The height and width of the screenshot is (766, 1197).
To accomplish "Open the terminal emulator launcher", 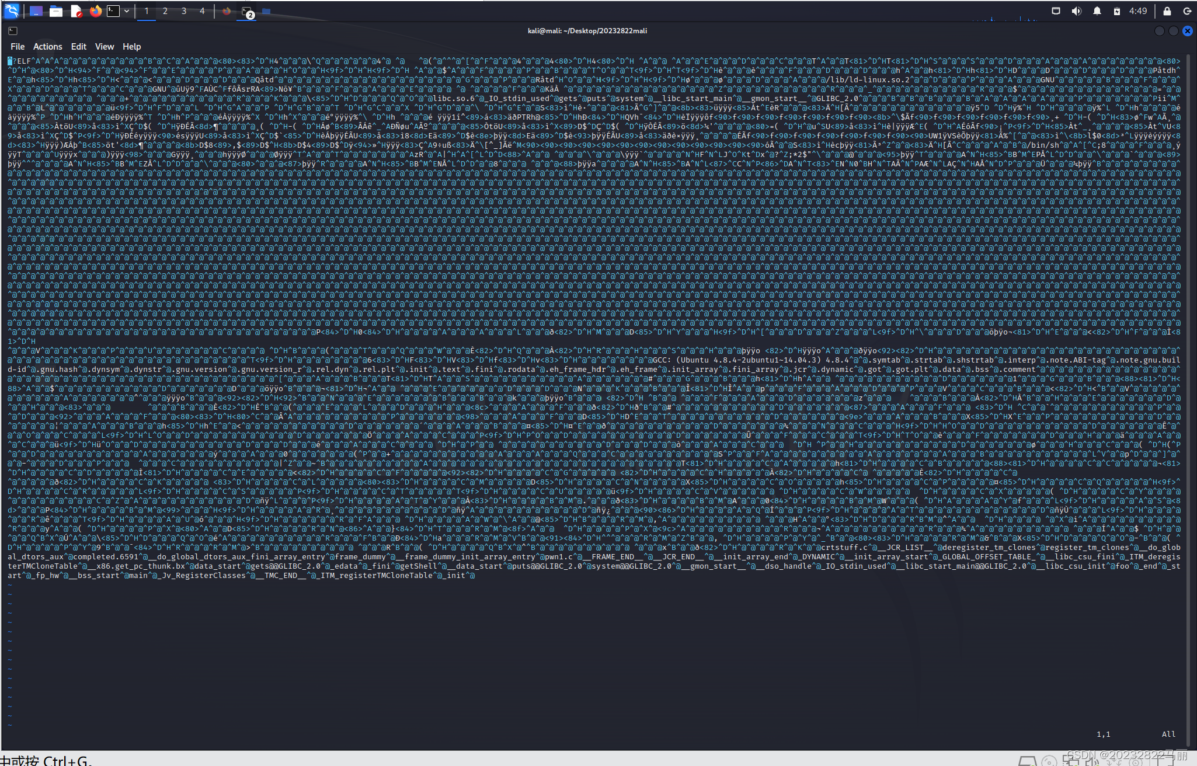I will point(113,11).
